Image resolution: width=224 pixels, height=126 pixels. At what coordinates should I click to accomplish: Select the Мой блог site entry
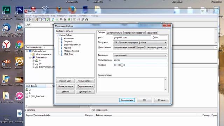click(x=69, y=54)
